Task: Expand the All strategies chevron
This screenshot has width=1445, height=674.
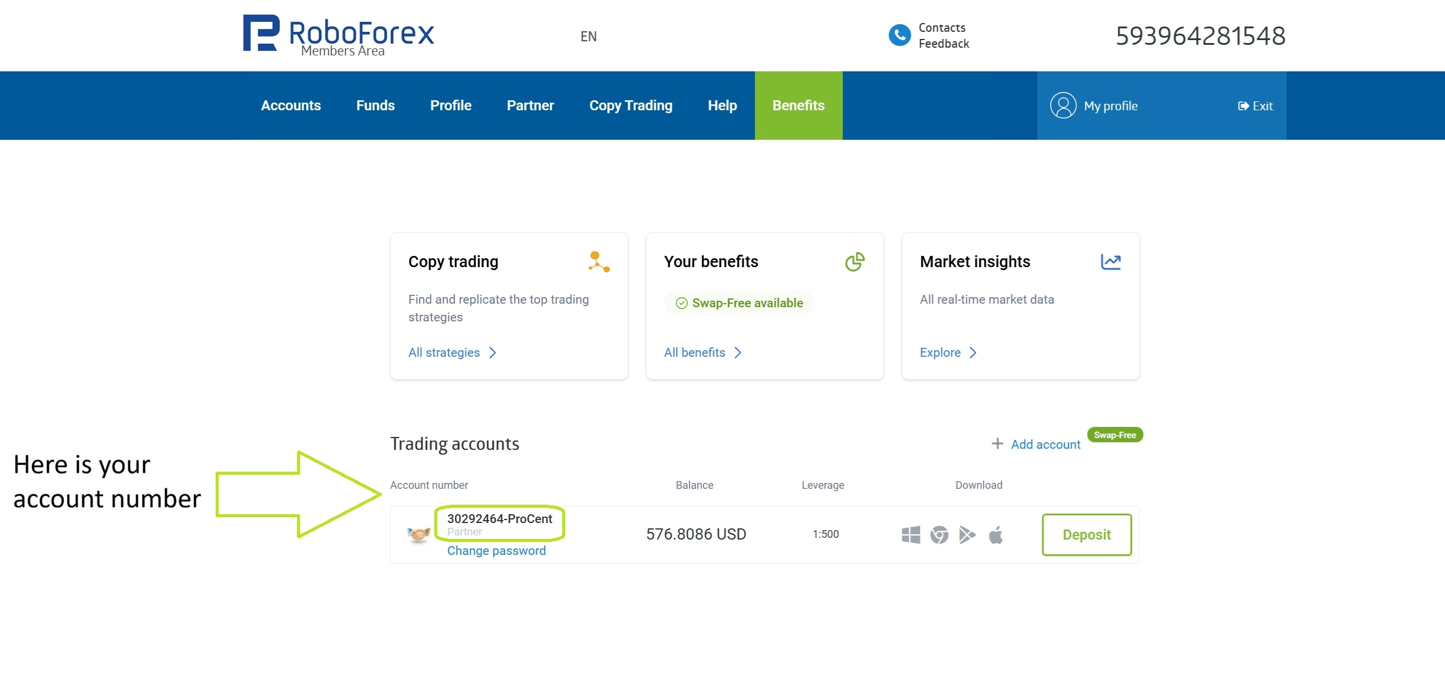Action: [x=493, y=353]
